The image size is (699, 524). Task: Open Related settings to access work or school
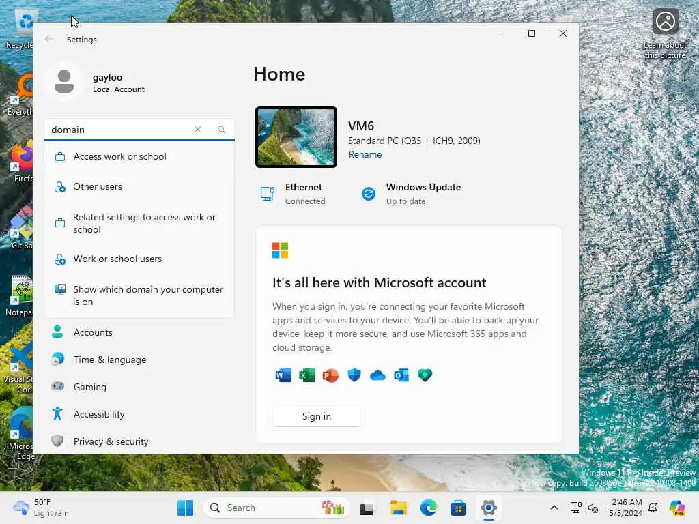coord(139,223)
